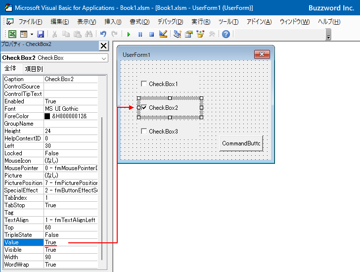Open the 書式(O) menu
This screenshot has width=360, height=272.
pyautogui.click(x=139, y=22)
